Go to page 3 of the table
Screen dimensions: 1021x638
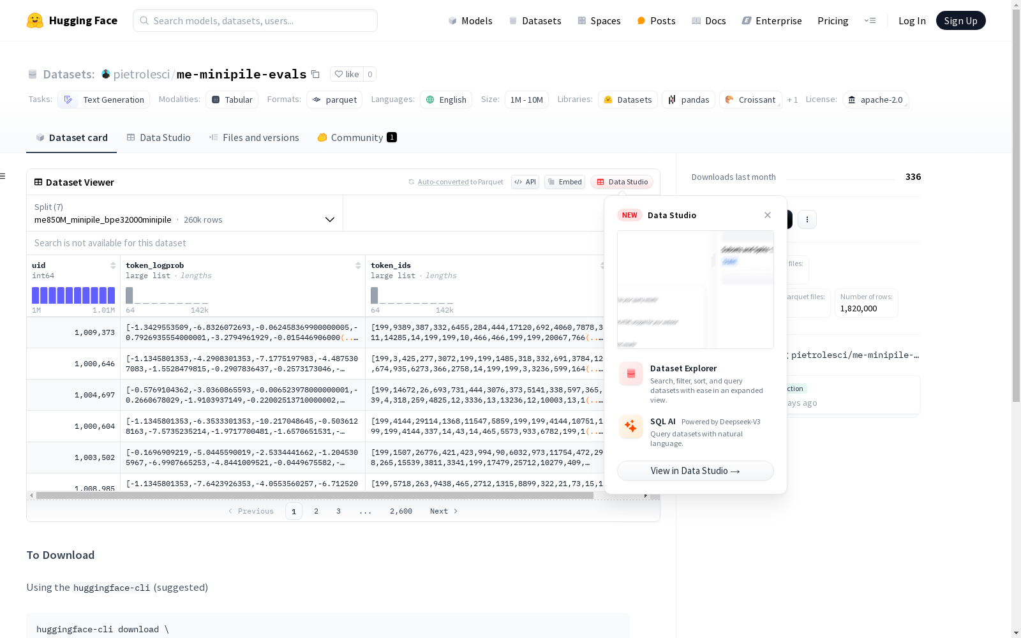click(338, 511)
